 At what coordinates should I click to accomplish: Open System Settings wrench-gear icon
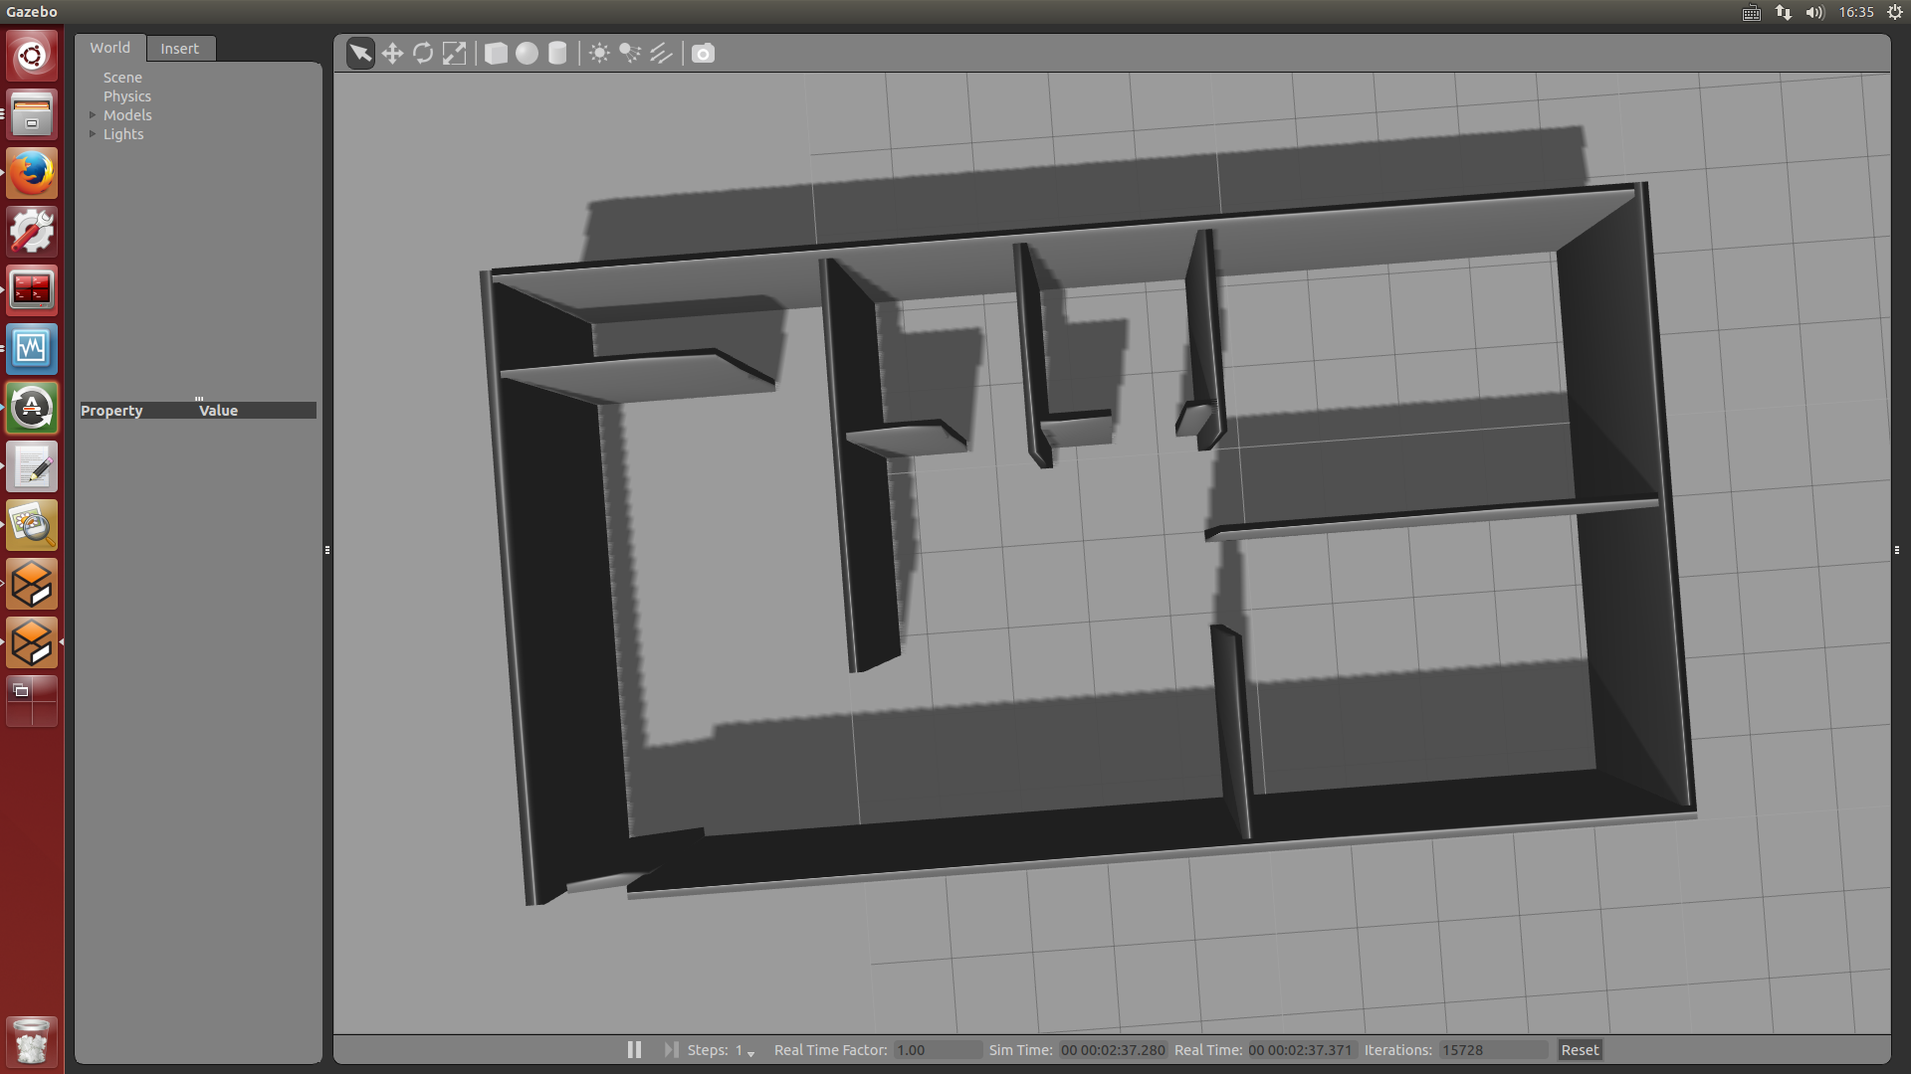pos(32,231)
